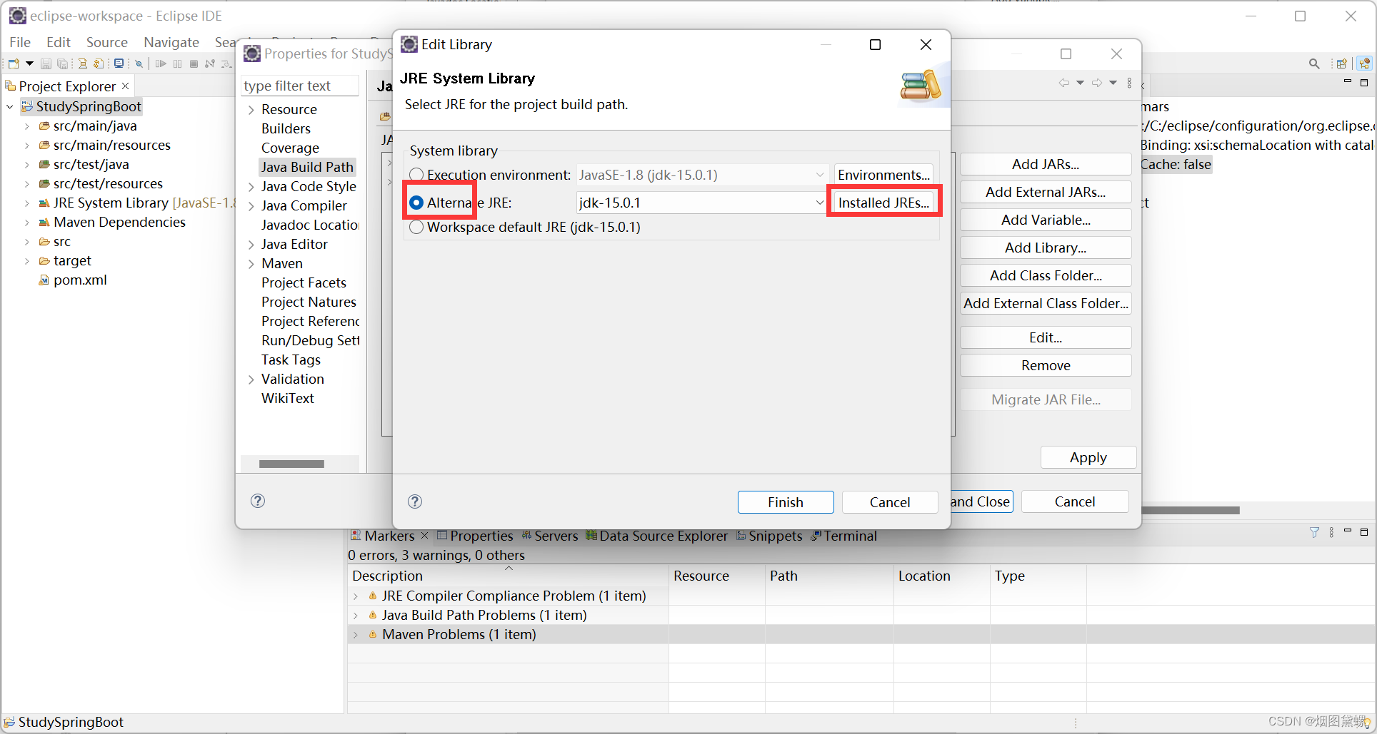The width and height of the screenshot is (1377, 734).
Task: Click the Suspend debug toolbar icon
Action: 177,63
